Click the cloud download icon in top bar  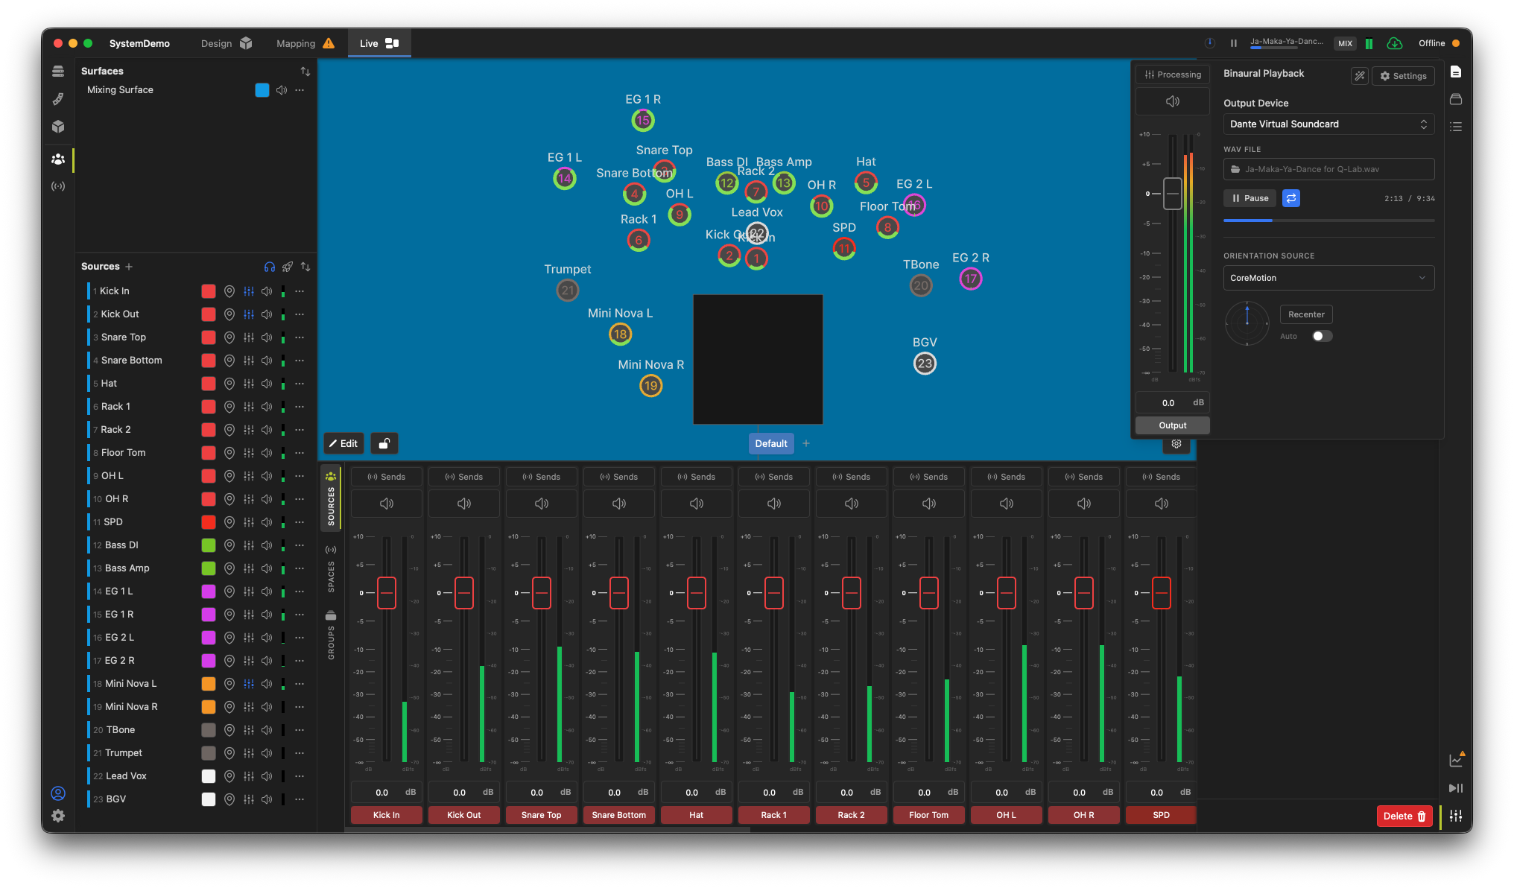(1395, 44)
